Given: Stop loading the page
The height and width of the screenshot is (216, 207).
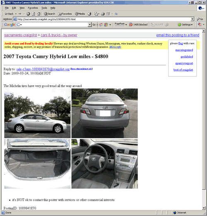Looking at the screenshot, I should pyautogui.click(x=28, y=14).
